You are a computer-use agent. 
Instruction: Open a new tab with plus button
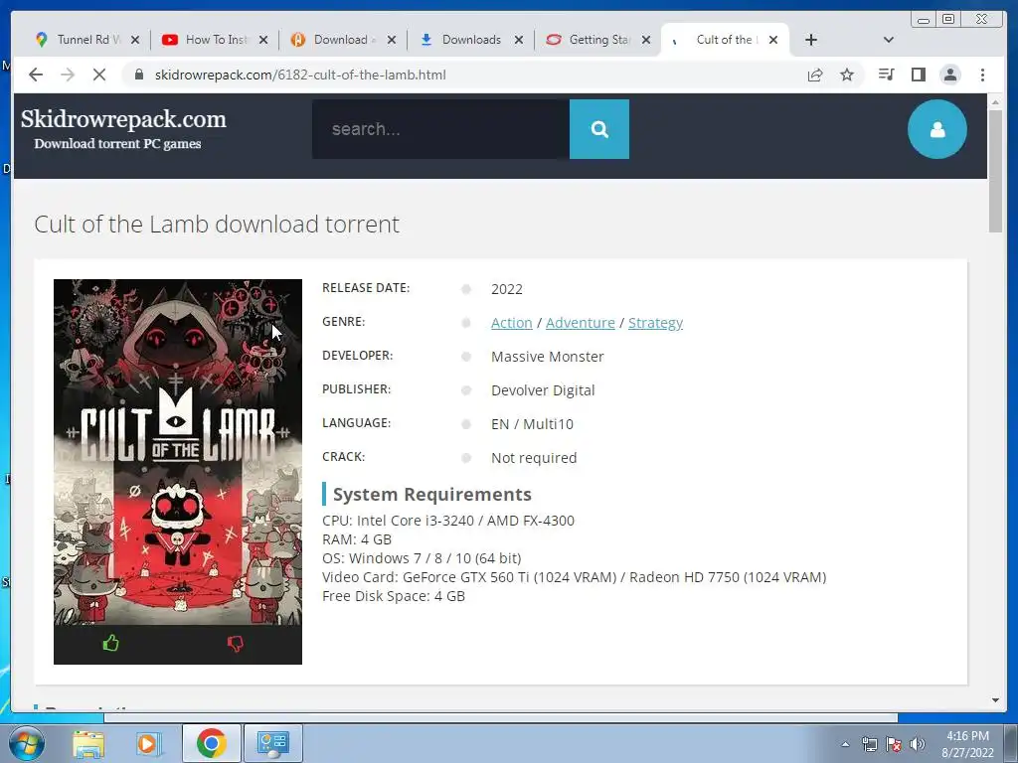tap(811, 40)
